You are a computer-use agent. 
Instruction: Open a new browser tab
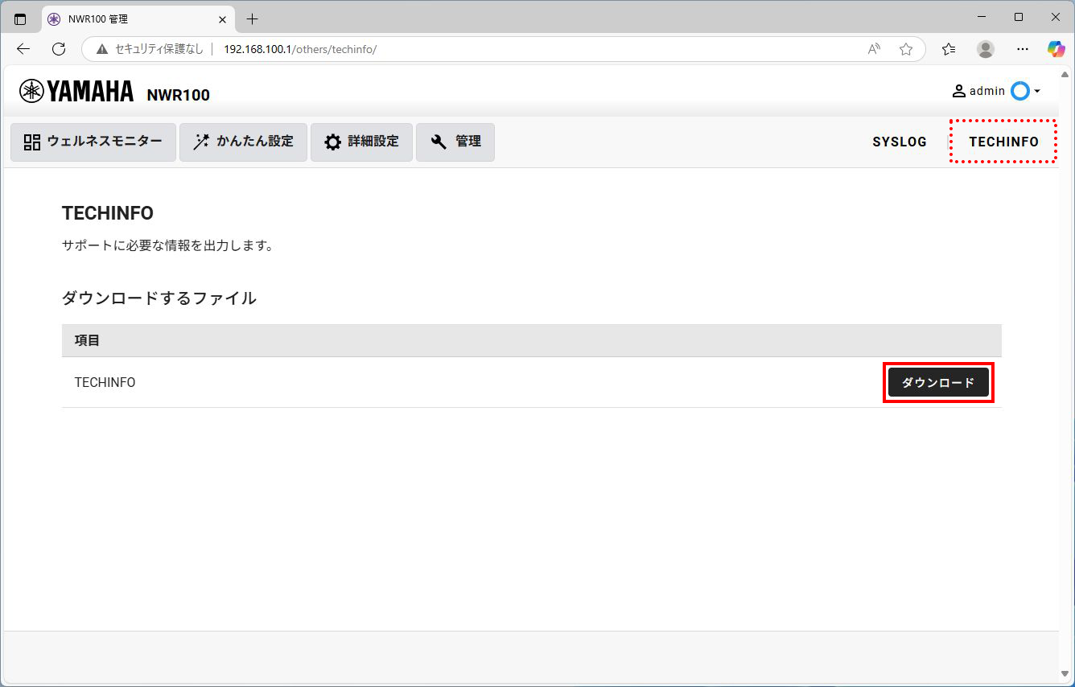point(253,19)
